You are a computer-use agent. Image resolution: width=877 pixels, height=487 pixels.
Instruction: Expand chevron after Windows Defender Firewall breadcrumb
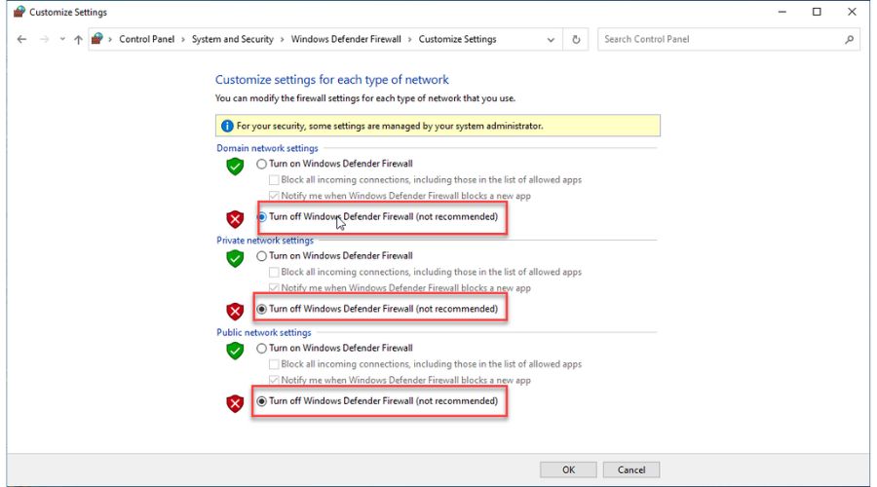409,39
